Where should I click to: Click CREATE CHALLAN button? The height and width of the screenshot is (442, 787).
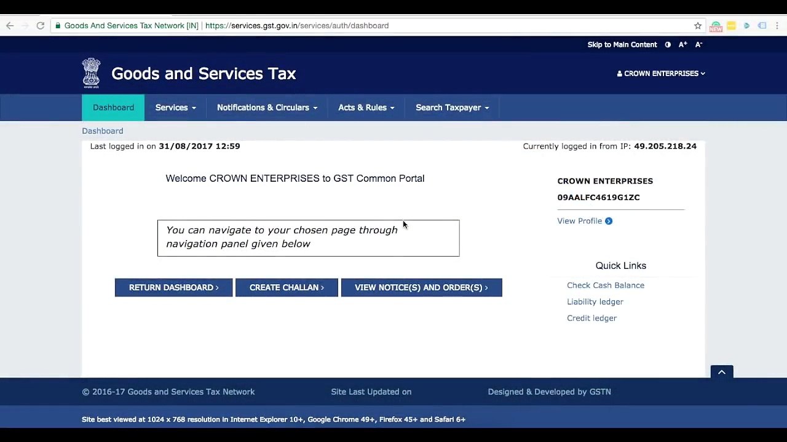click(287, 287)
